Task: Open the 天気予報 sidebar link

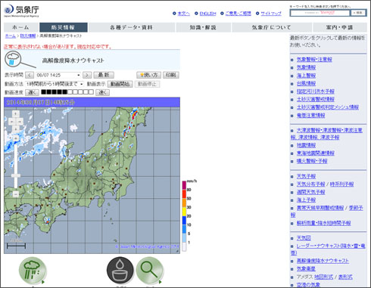Action: point(306,176)
